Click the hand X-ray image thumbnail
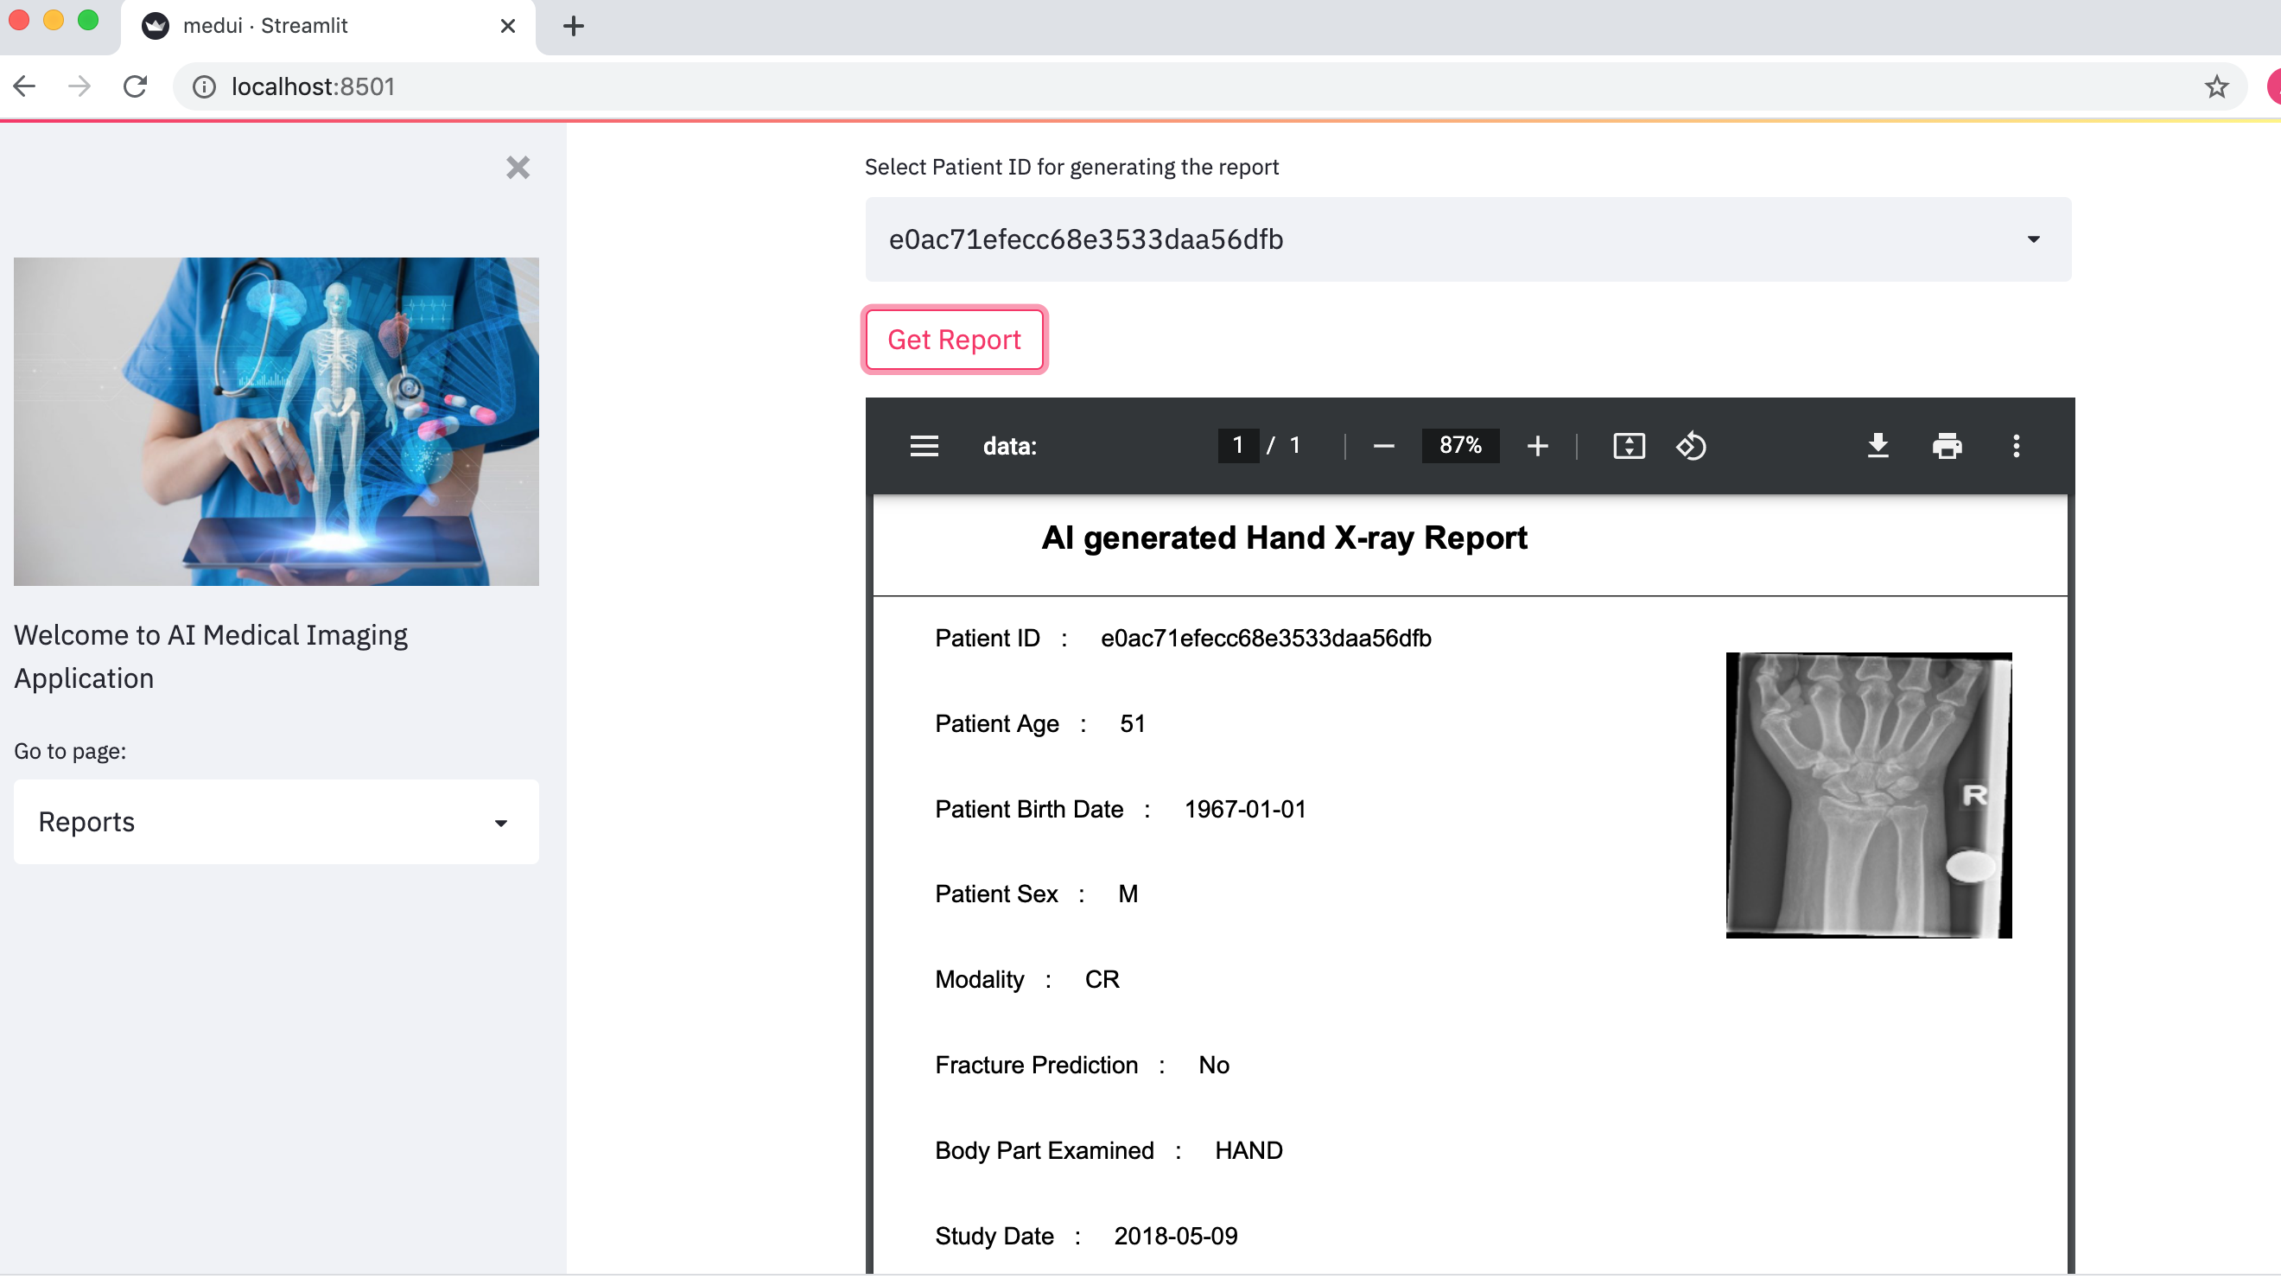 click(1868, 794)
